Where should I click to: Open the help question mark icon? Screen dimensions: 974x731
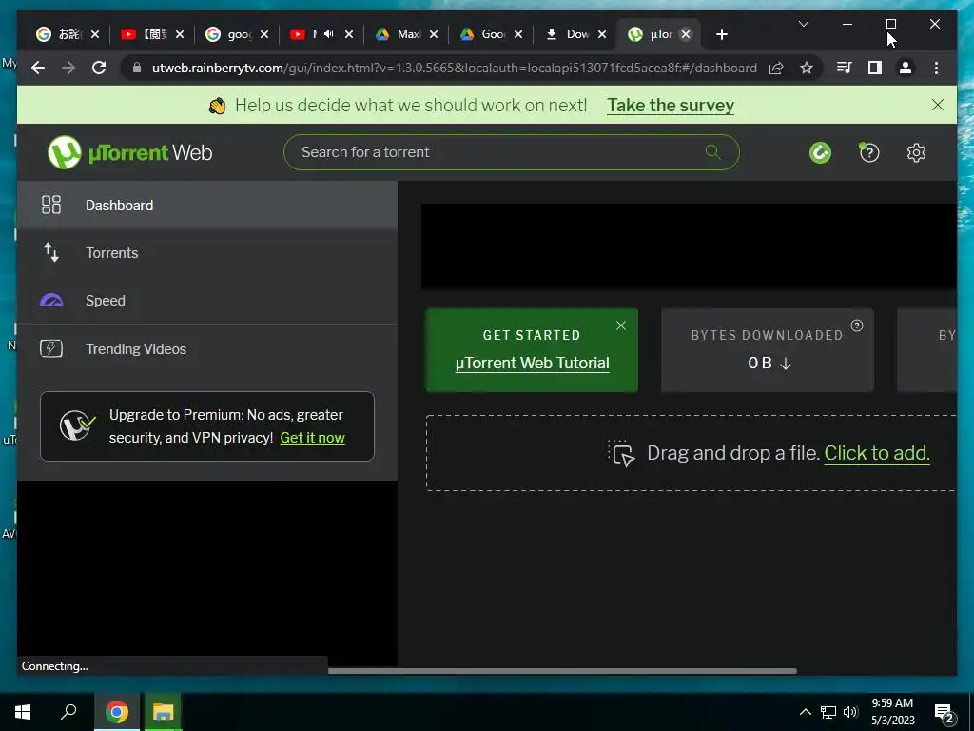[869, 152]
